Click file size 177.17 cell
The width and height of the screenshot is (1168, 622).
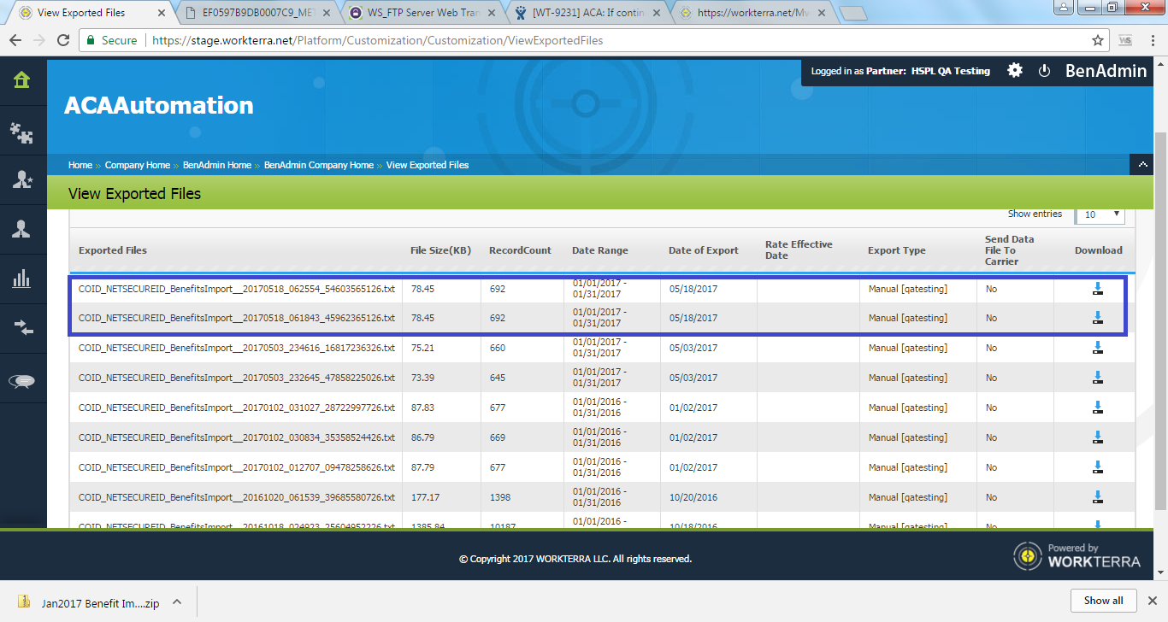pyautogui.click(x=425, y=497)
